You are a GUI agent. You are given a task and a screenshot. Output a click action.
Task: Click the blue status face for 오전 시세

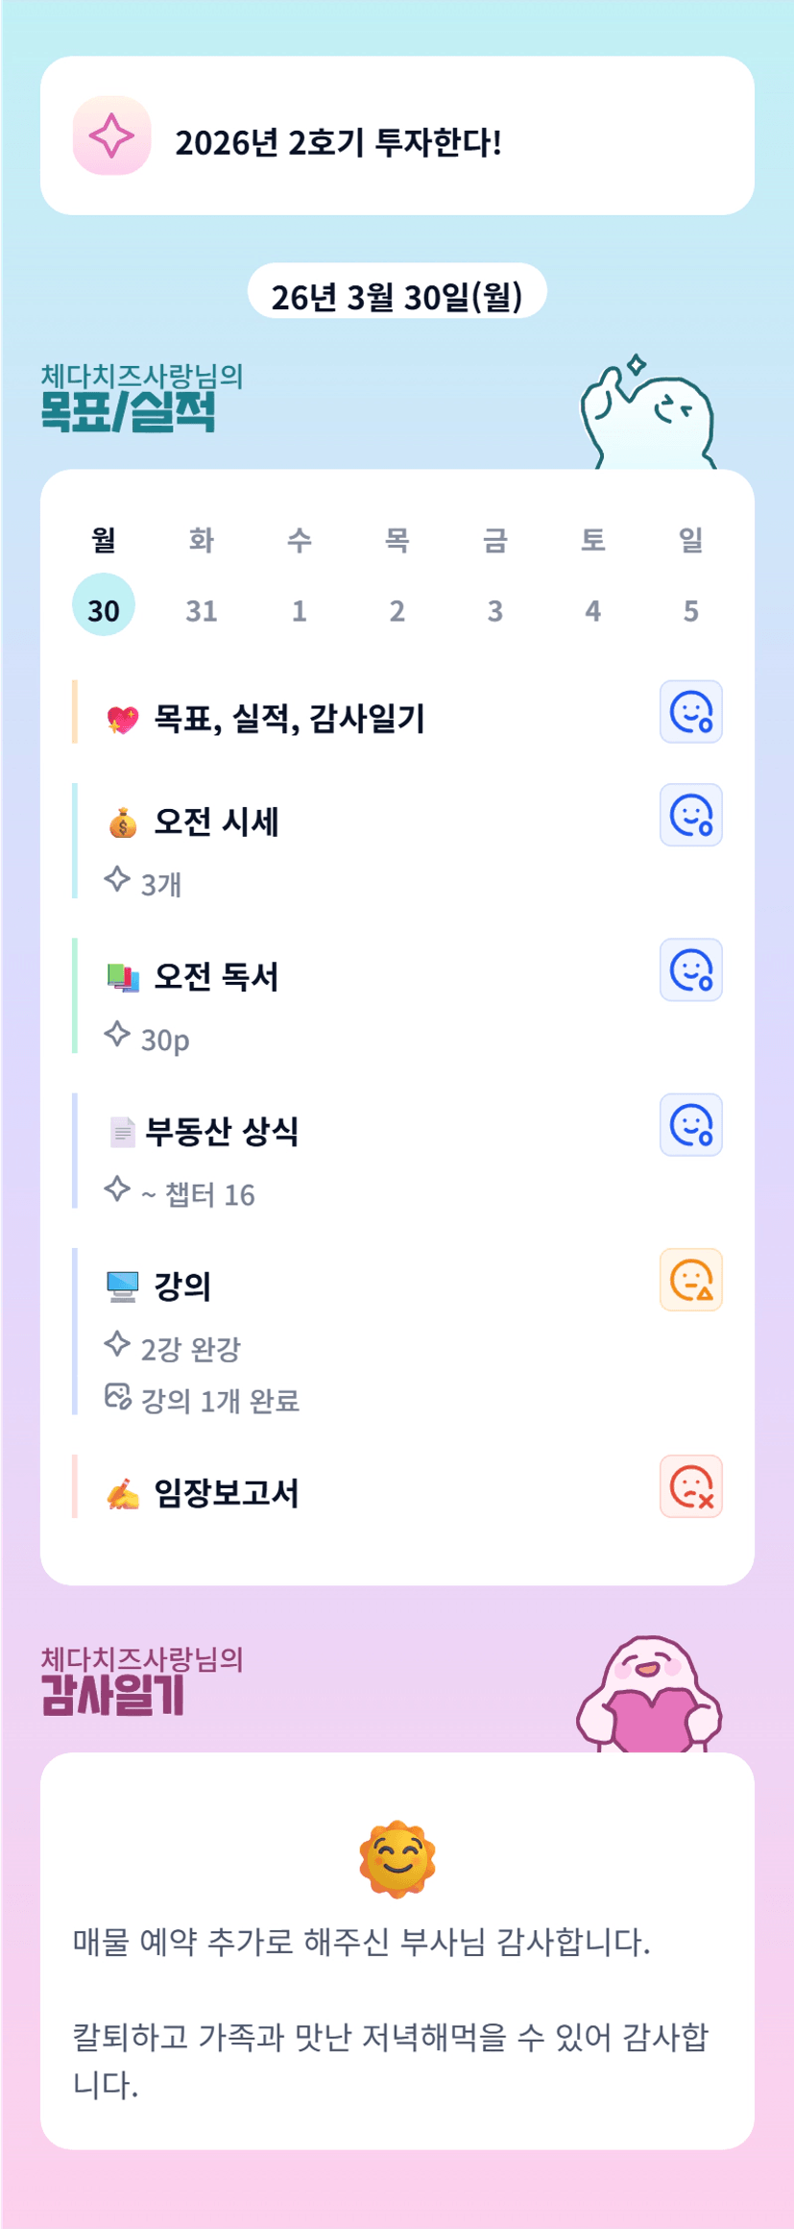[x=690, y=816]
